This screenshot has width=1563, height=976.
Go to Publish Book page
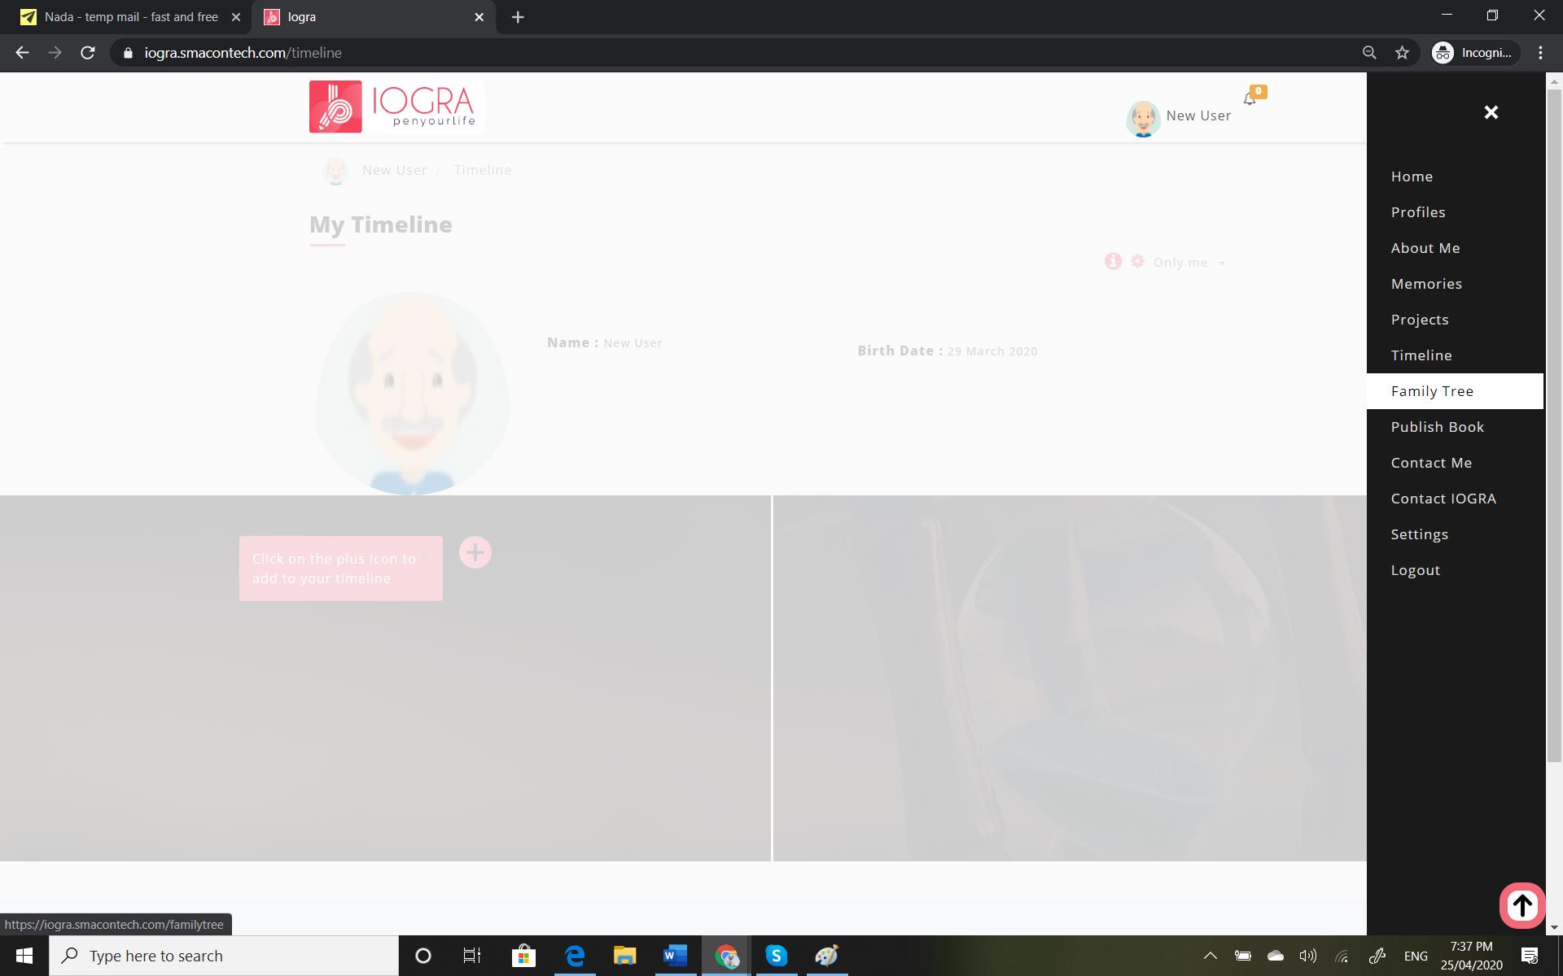[1438, 427]
